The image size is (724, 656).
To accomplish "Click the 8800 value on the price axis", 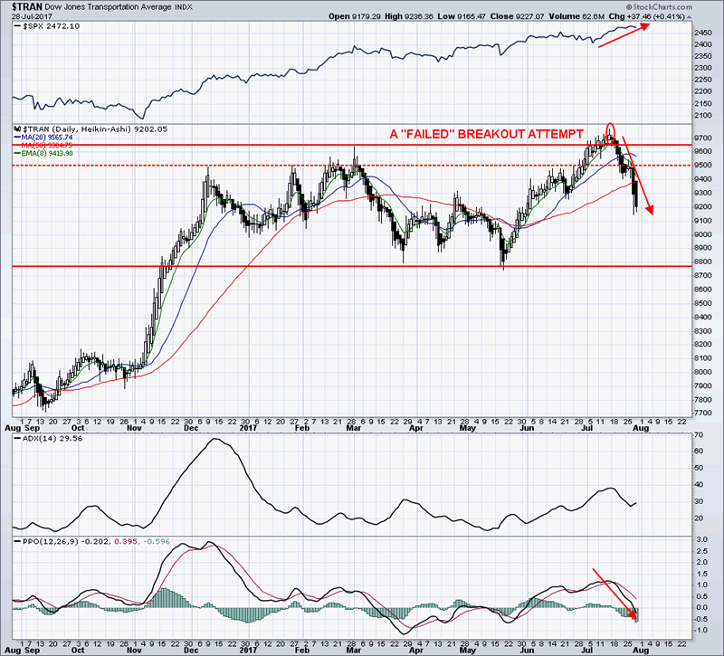I will (703, 261).
